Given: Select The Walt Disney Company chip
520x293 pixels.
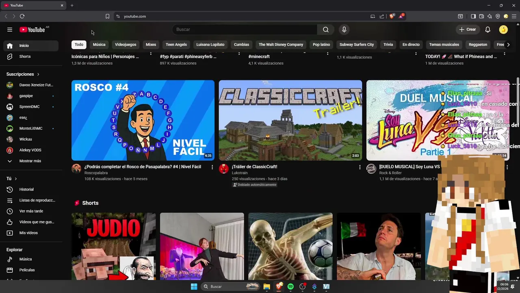Looking at the screenshot, I should pyautogui.click(x=281, y=44).
